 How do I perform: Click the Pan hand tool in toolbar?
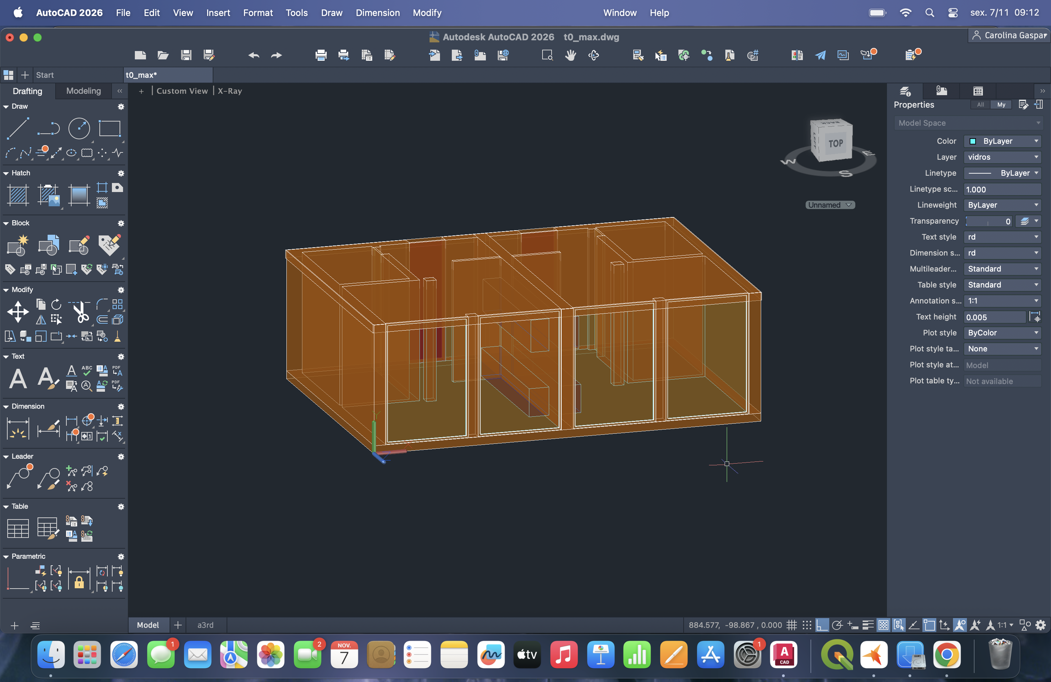571,55
